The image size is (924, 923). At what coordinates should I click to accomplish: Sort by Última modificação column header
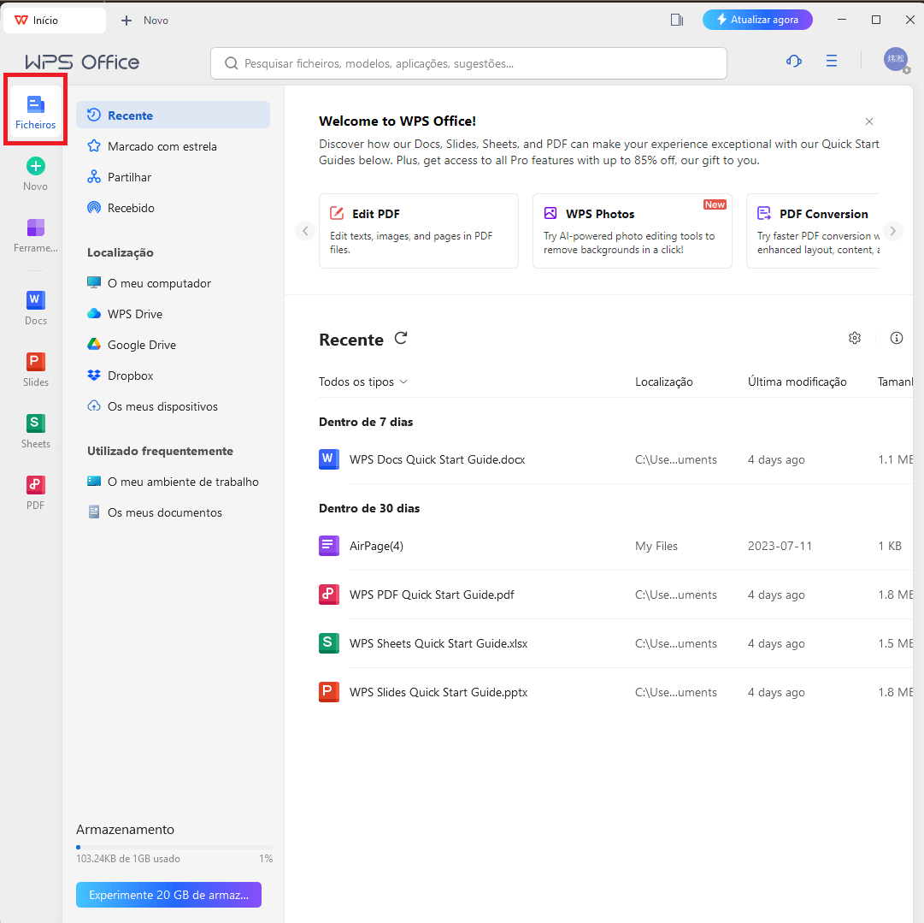[x=797, y=382]
